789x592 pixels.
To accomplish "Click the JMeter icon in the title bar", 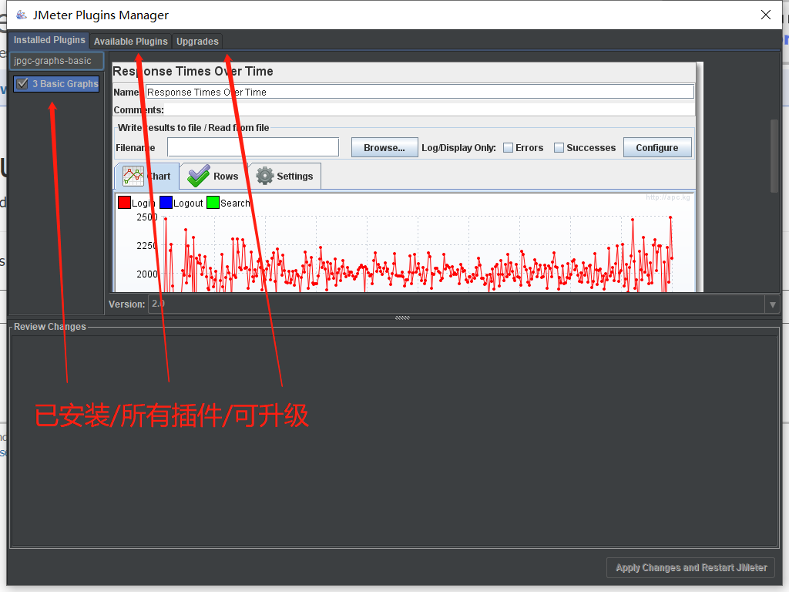I will (x=22, y=14).
